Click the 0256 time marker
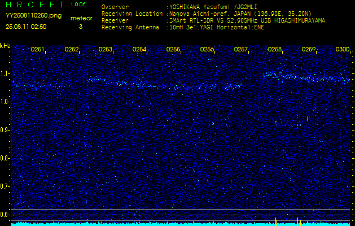 [207, 49]
